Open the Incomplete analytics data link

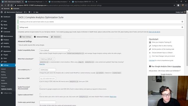point(177,66)
